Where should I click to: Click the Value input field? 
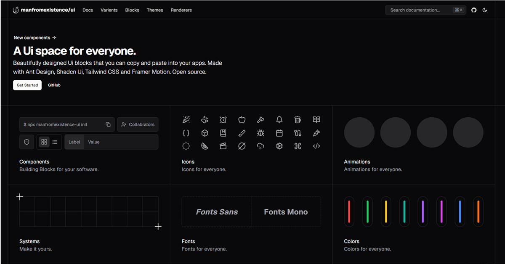pyautogui.click(x=121, y=142)
